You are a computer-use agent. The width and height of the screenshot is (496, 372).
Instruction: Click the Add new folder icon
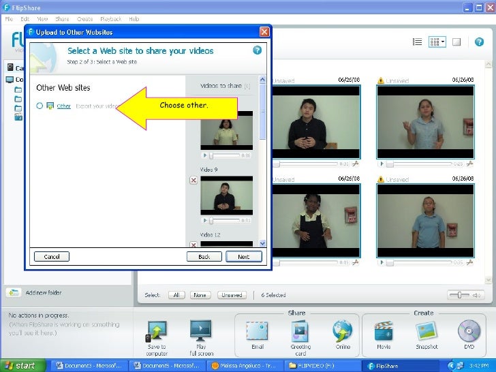(14, 292)
